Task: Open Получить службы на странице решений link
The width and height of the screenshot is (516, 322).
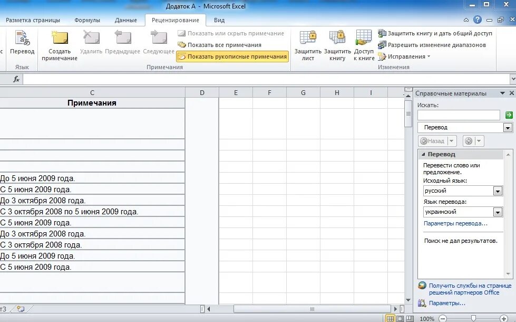Action: pyautogui.click(x=470, y=289)
